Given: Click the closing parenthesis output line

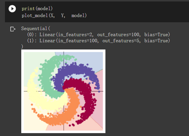Looking at the screenshot, I should [x=22, y=46].
